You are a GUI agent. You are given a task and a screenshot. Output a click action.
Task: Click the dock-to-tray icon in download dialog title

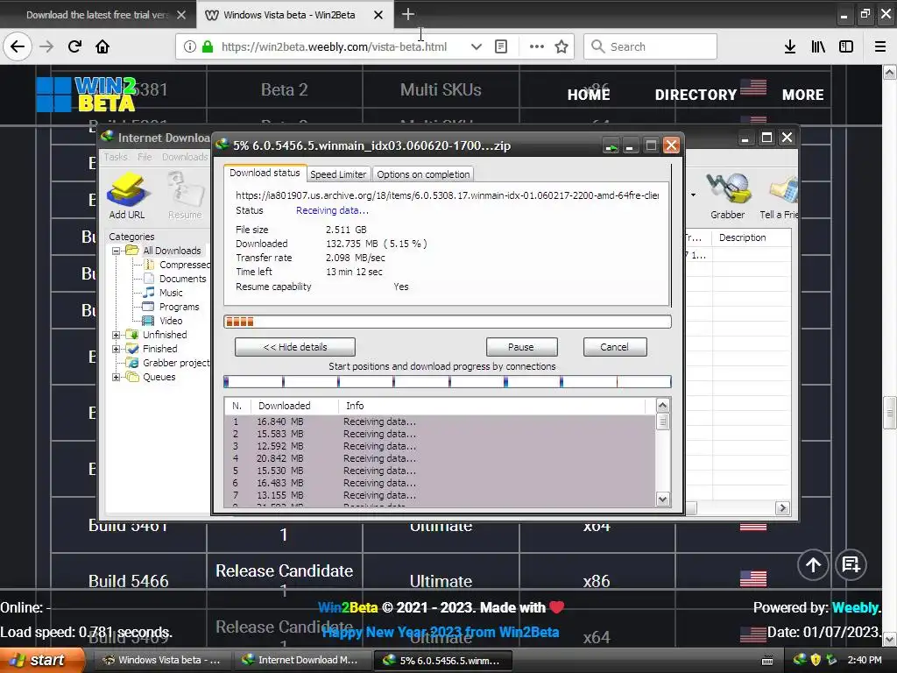611,146
